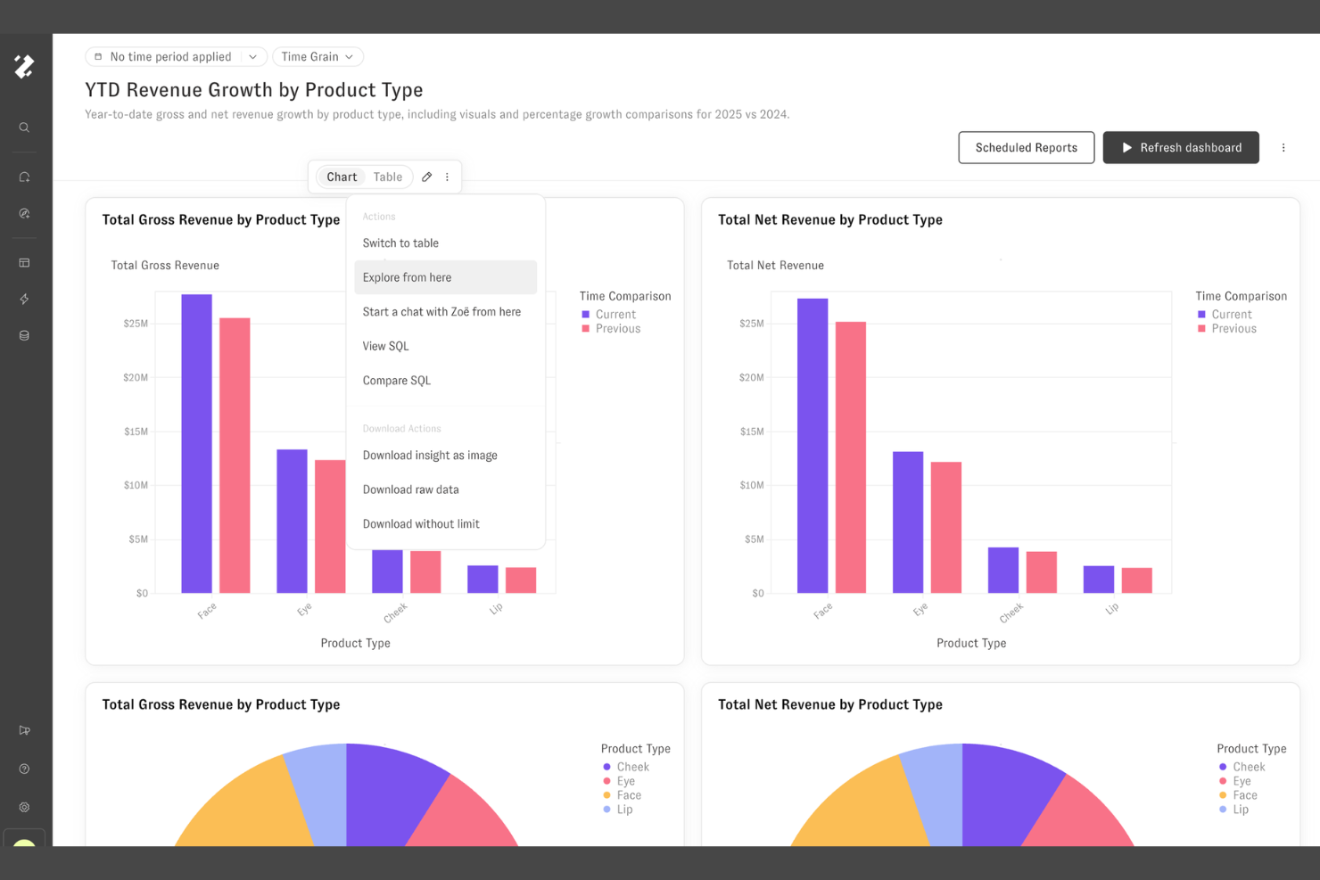Click the 'YTD Revenue Growth by Product Type' heading

254,90
